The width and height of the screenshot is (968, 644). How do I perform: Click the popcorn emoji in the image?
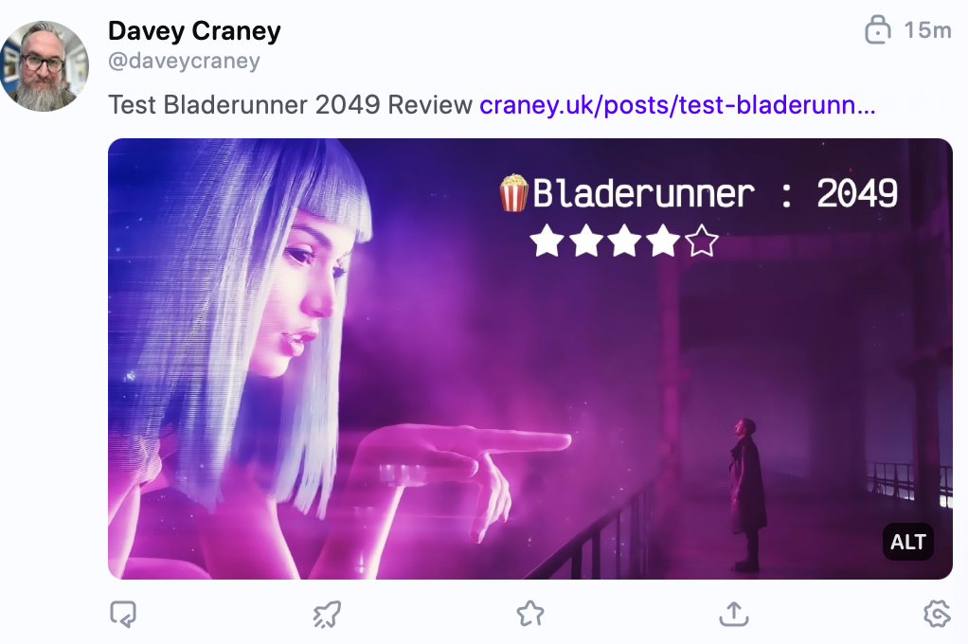(513, 193)
